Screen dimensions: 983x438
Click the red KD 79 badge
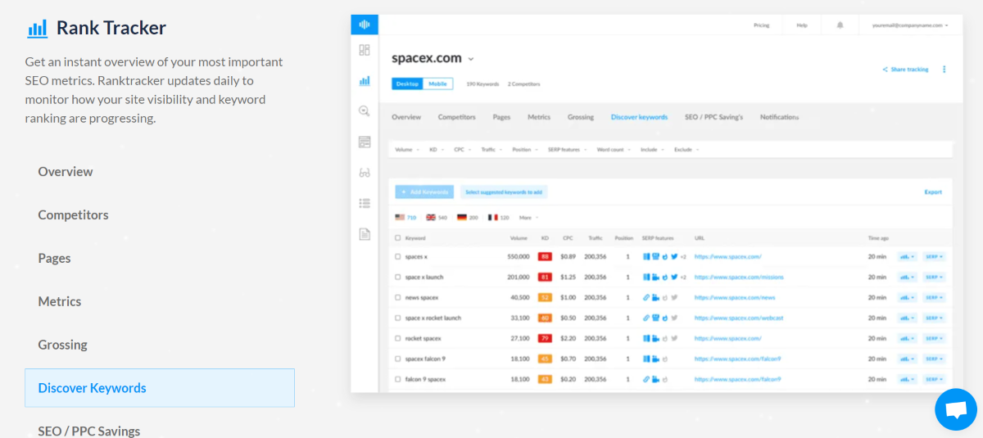pyautogui.click(x=545, y=338)
